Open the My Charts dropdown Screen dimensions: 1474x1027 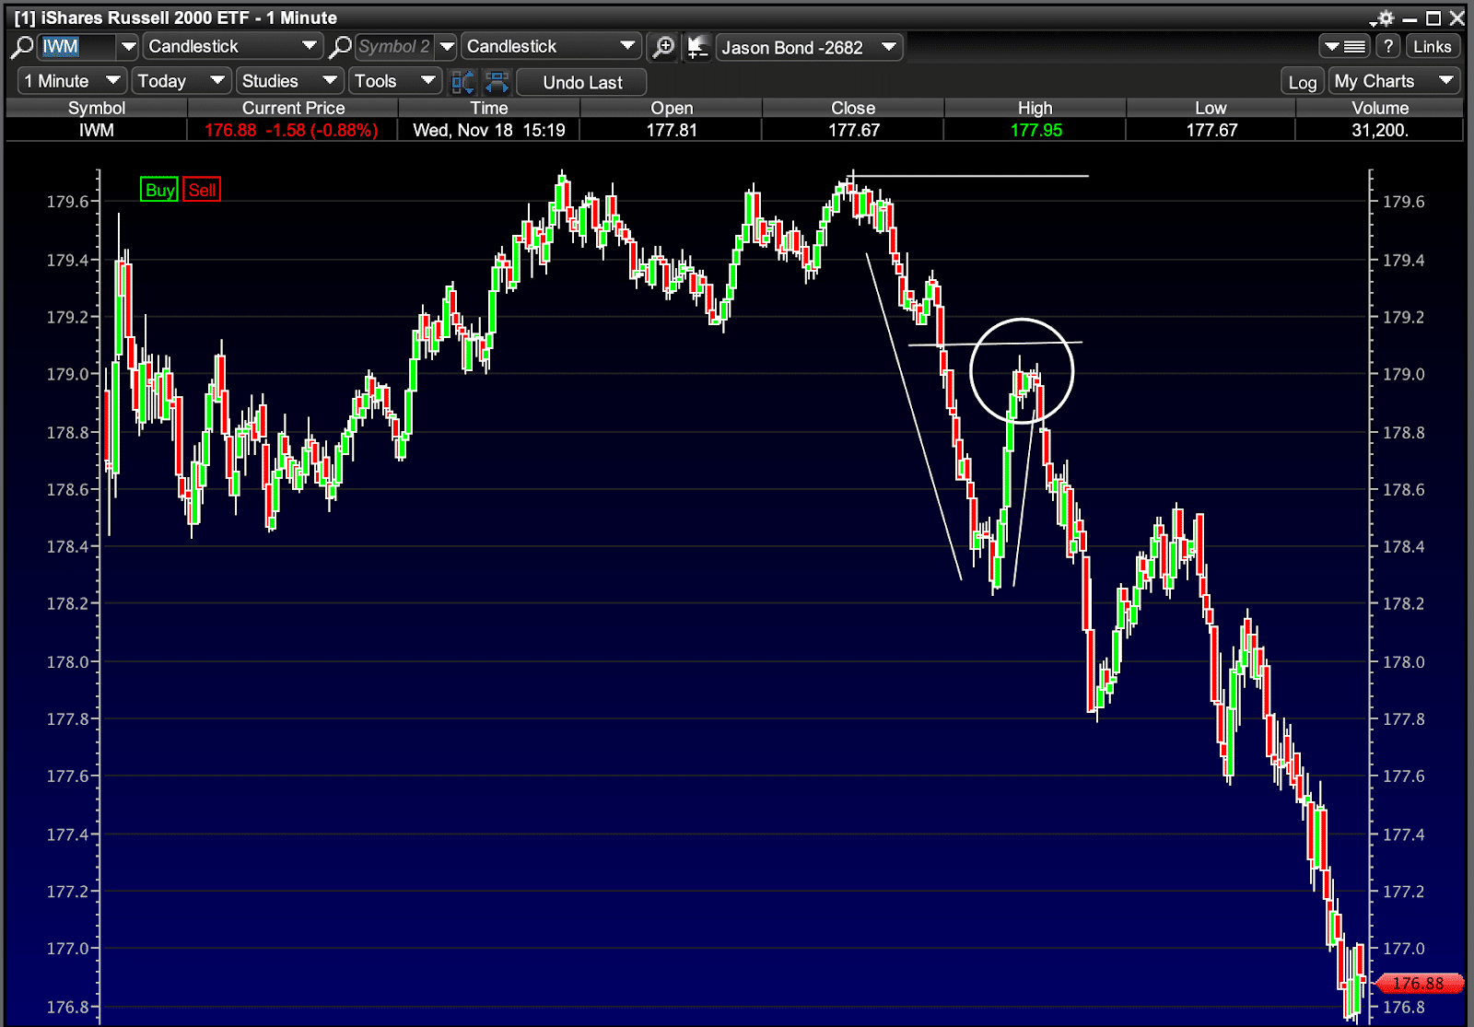[1394, 81]
